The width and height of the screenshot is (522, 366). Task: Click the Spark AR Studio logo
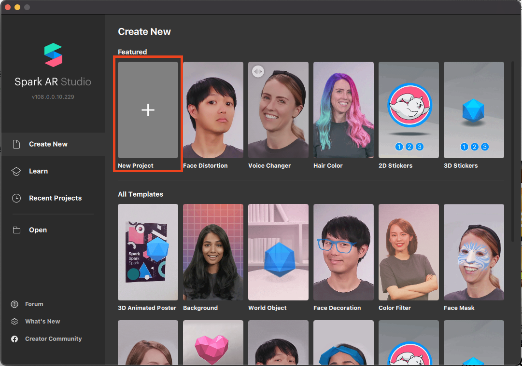tap(53, 55)
